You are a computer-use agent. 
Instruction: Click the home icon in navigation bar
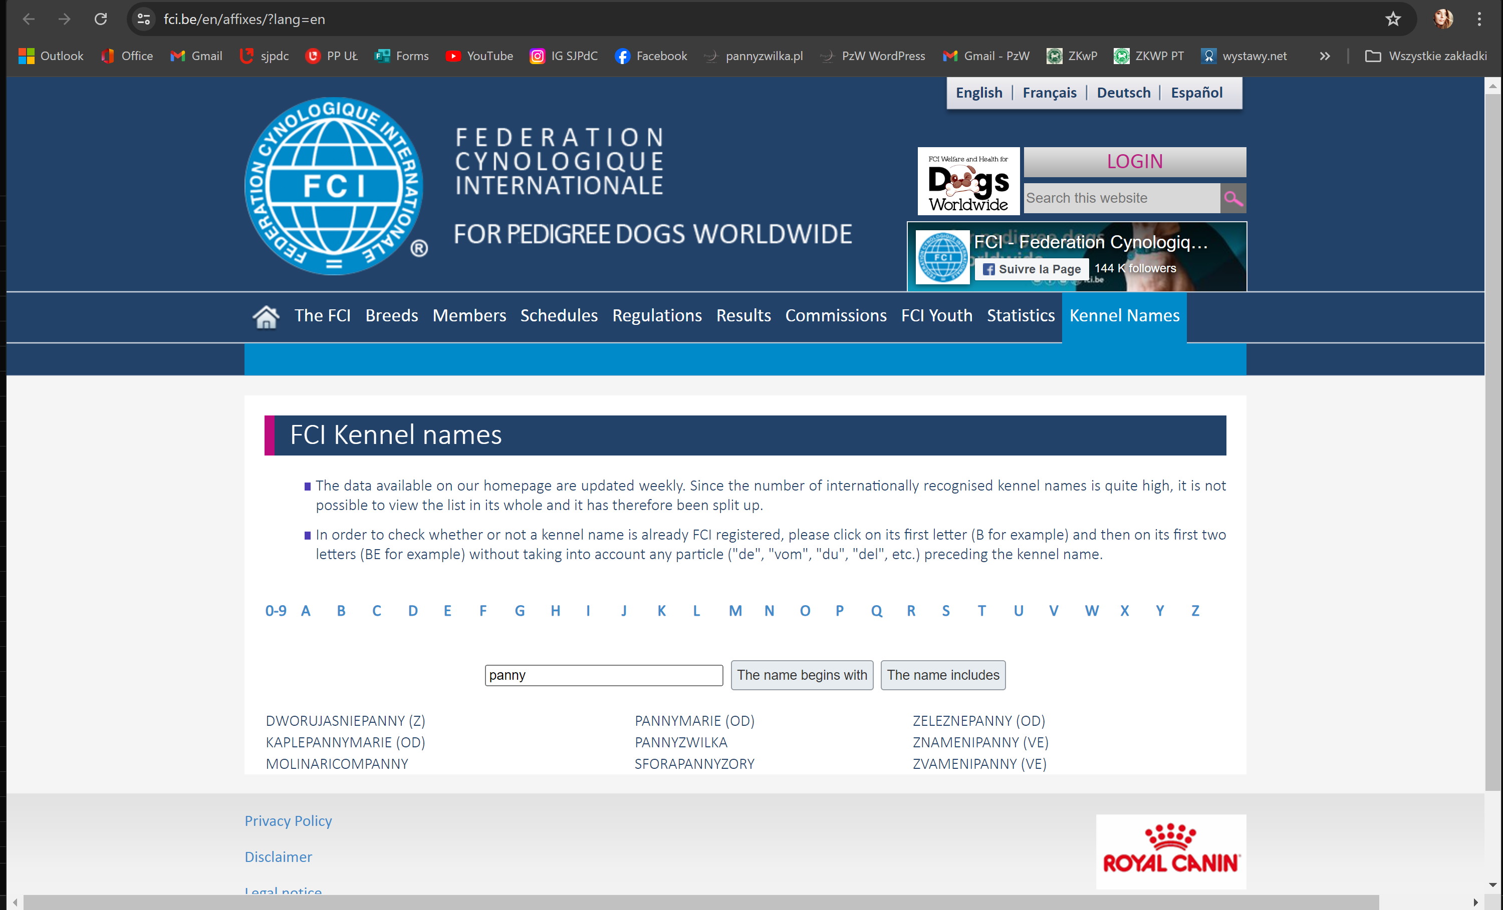click(x=266, y=316)
